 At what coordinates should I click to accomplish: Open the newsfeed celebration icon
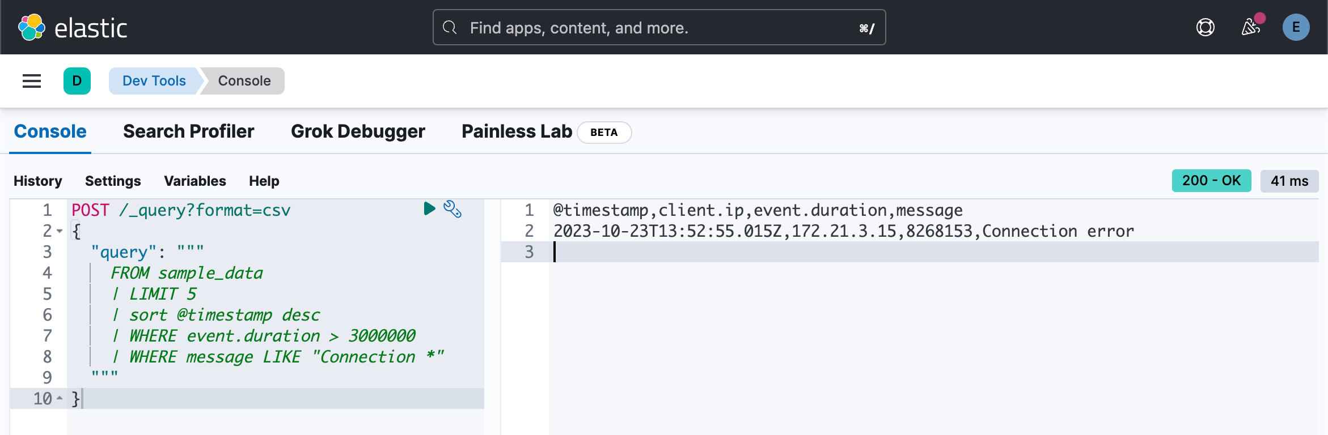tap(1250, 27)
